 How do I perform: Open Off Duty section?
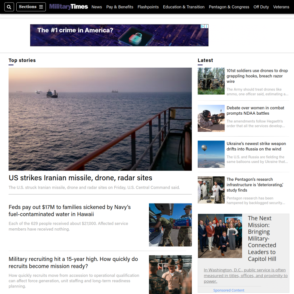point(261,7)
